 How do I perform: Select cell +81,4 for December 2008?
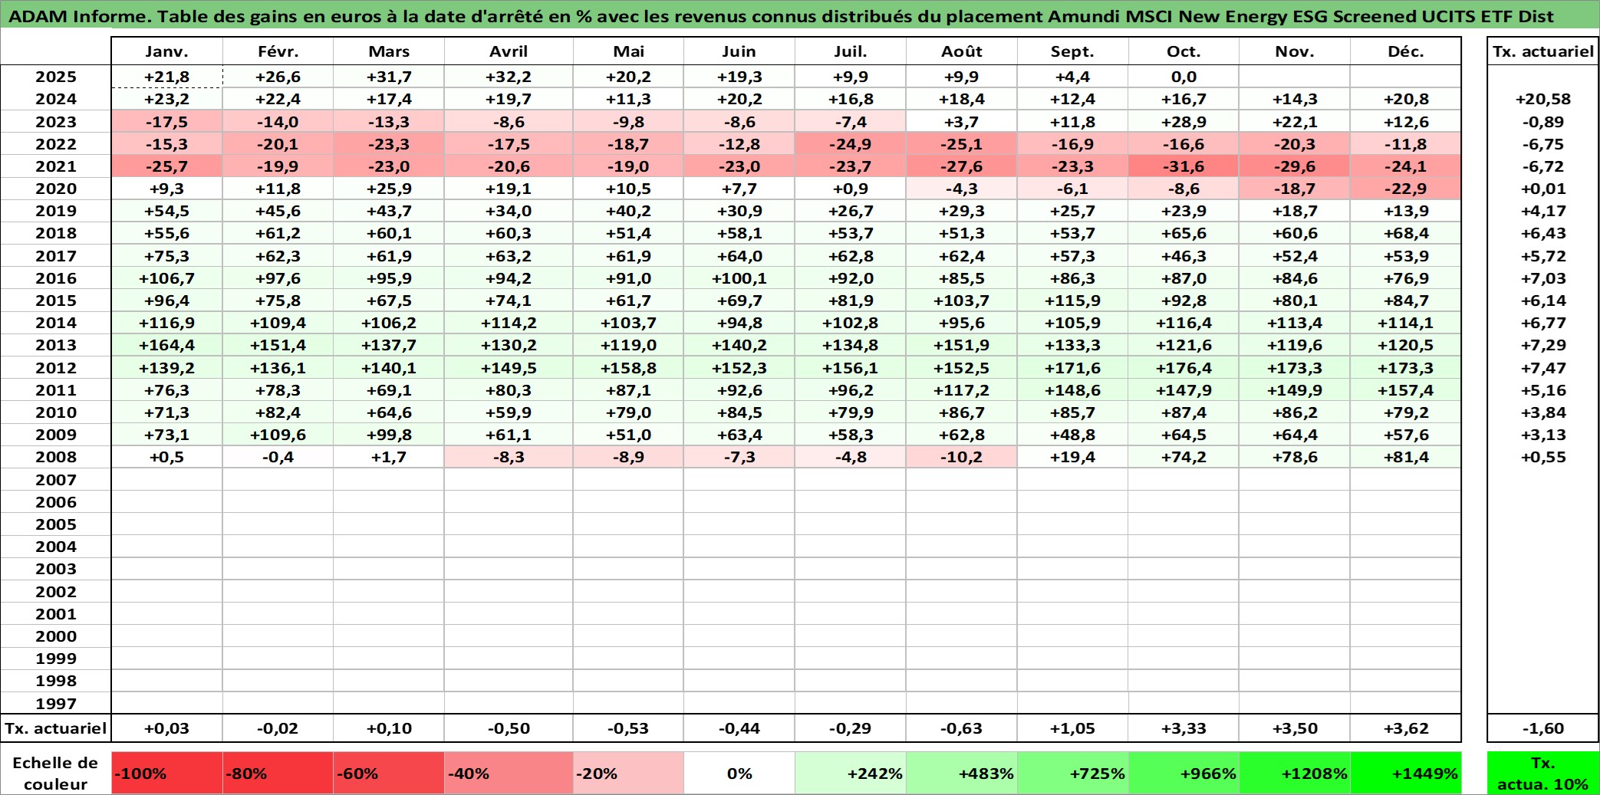point(1406,457)
